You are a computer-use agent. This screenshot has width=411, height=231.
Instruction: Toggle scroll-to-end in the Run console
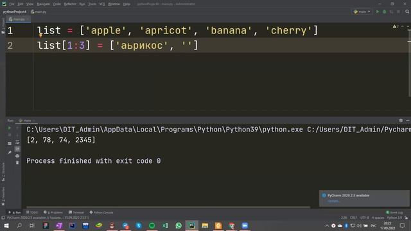[17, 149]
